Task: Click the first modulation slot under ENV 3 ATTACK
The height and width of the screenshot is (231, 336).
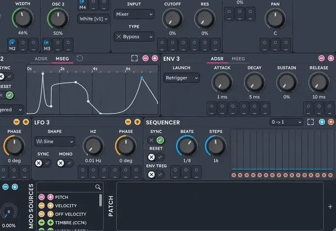Action: [x=212, y=109]
